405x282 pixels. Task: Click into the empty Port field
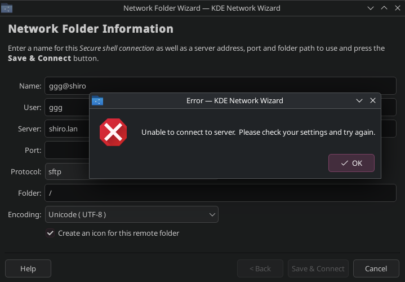(x=66, y=150)
